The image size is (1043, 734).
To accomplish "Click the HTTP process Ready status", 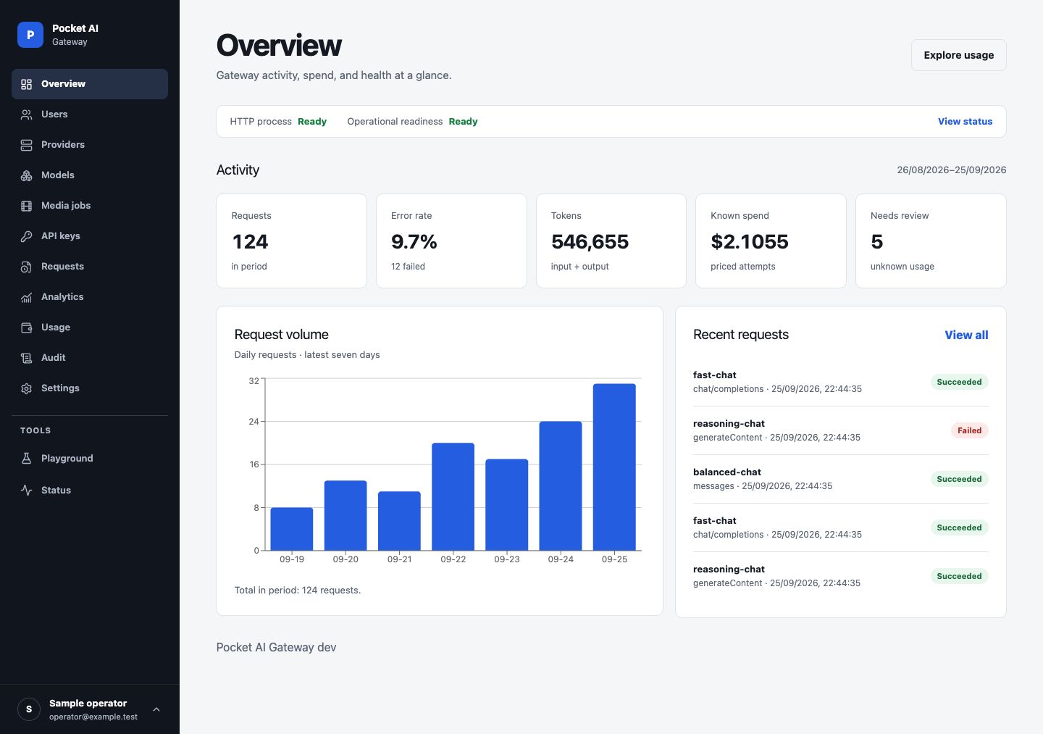I will click(278, 122).
